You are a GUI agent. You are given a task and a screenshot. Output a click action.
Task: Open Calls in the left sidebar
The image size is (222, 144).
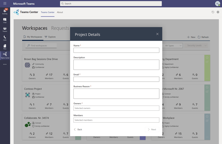click(5, 38)
